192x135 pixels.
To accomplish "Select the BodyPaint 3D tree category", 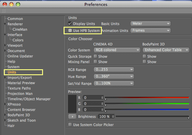I will pos(19,115).
